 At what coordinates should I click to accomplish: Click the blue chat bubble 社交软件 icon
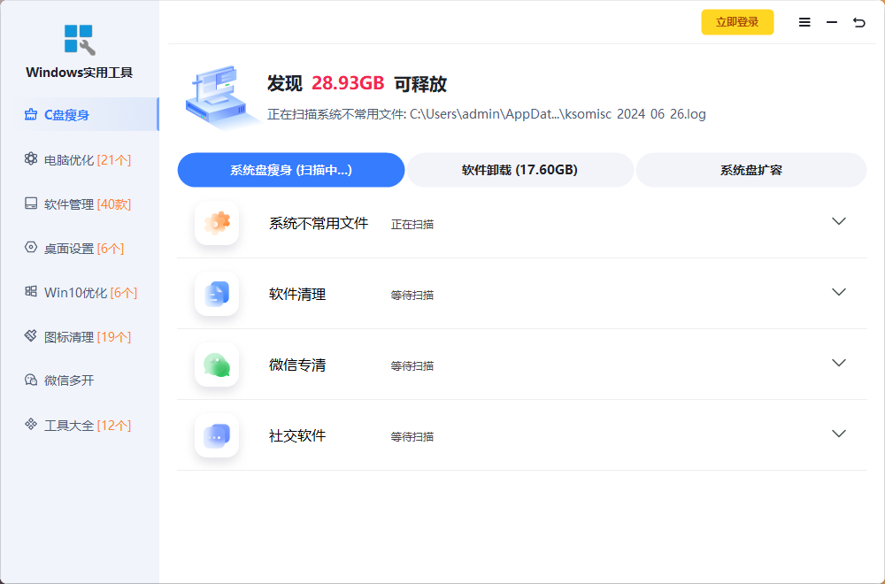pos(217,435)
